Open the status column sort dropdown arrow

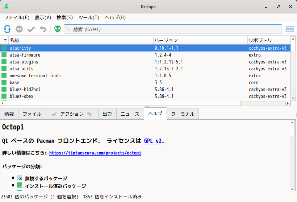click(5, 40)
